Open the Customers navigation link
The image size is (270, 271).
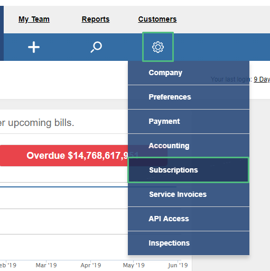157,19
